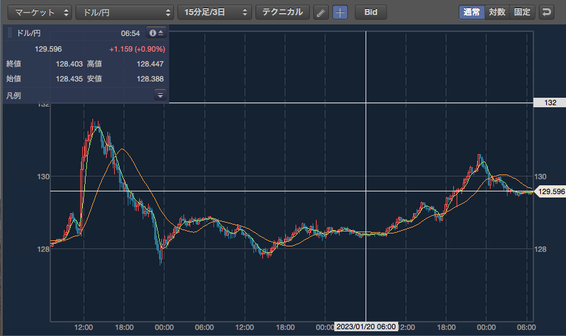Select the pencil drawing tool

(x=321, y=13)
